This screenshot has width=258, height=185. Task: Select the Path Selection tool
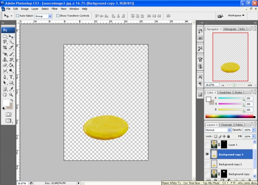(5, 83)
